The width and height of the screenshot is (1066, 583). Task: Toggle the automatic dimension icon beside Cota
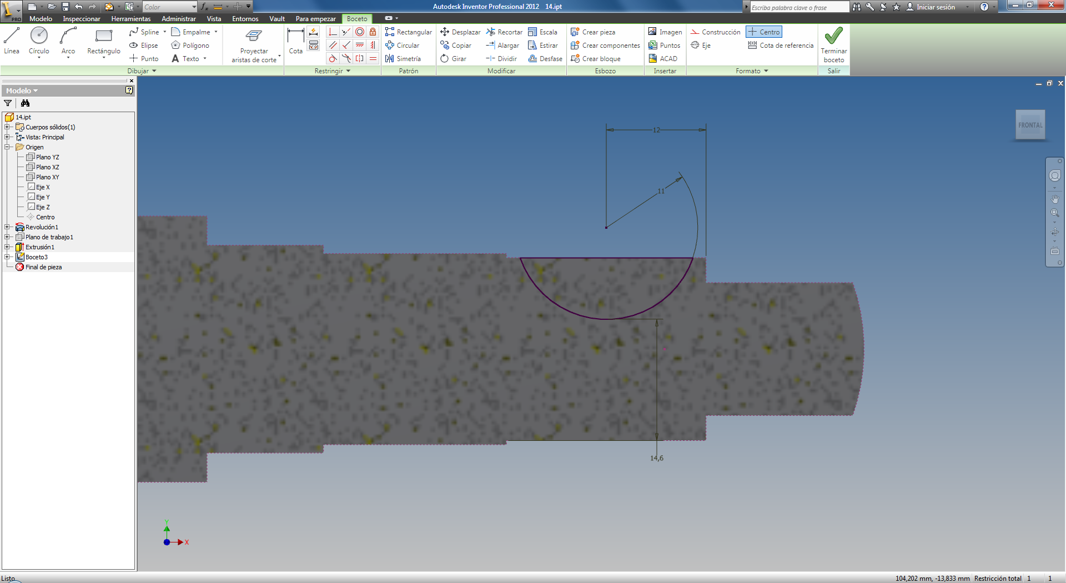(x=314, y=32)
